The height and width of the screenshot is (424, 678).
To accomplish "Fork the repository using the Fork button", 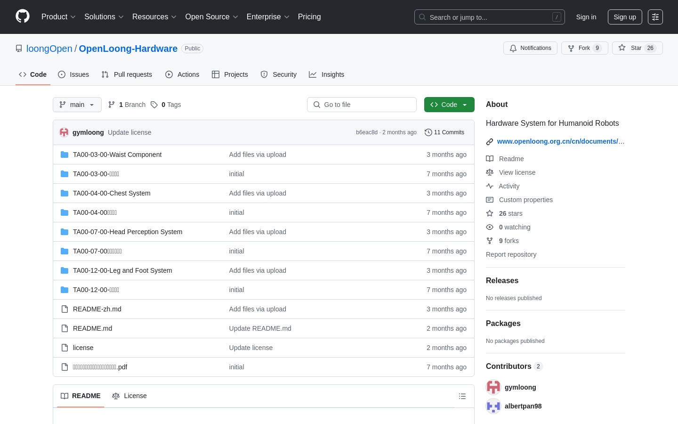I will [584, 48].
